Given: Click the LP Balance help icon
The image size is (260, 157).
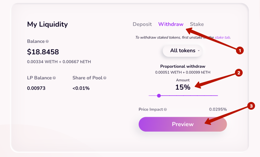Looking at the screenshot, I should coord(54,78).
